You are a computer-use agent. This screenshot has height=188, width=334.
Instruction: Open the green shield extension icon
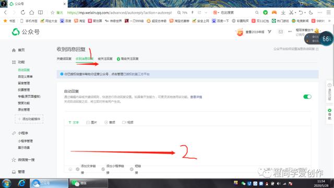pos(265,13)
